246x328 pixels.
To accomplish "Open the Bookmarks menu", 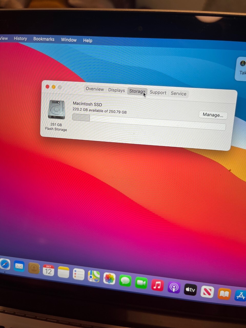I will pyautogui.click(x=44, y=39).
